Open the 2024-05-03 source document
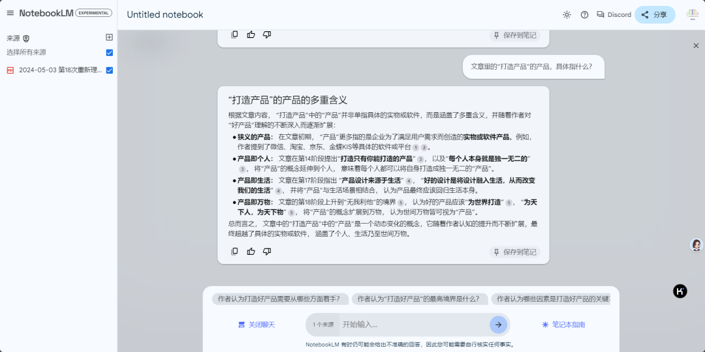 click(x=60, y=70)
